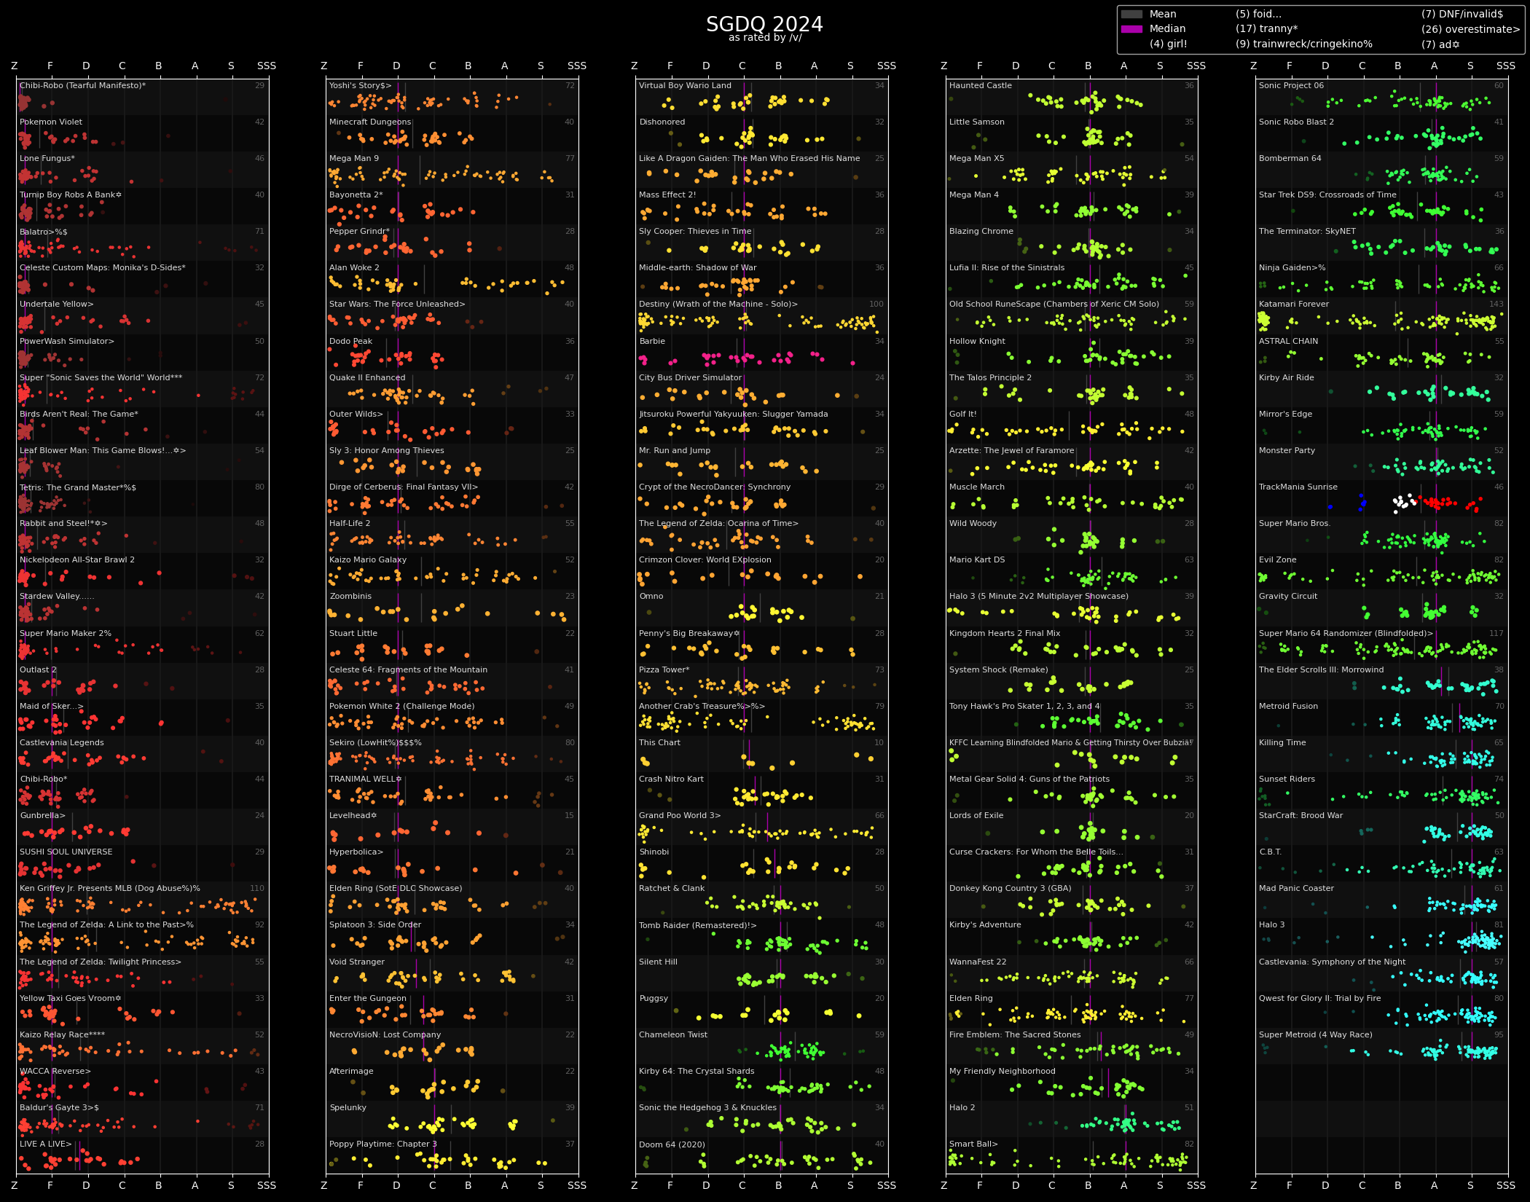Image resolution: width=1530 pixels, height=1202 pixels.
Task: Click the 'Pokemon Violet' row label
Action: [51, 122]
